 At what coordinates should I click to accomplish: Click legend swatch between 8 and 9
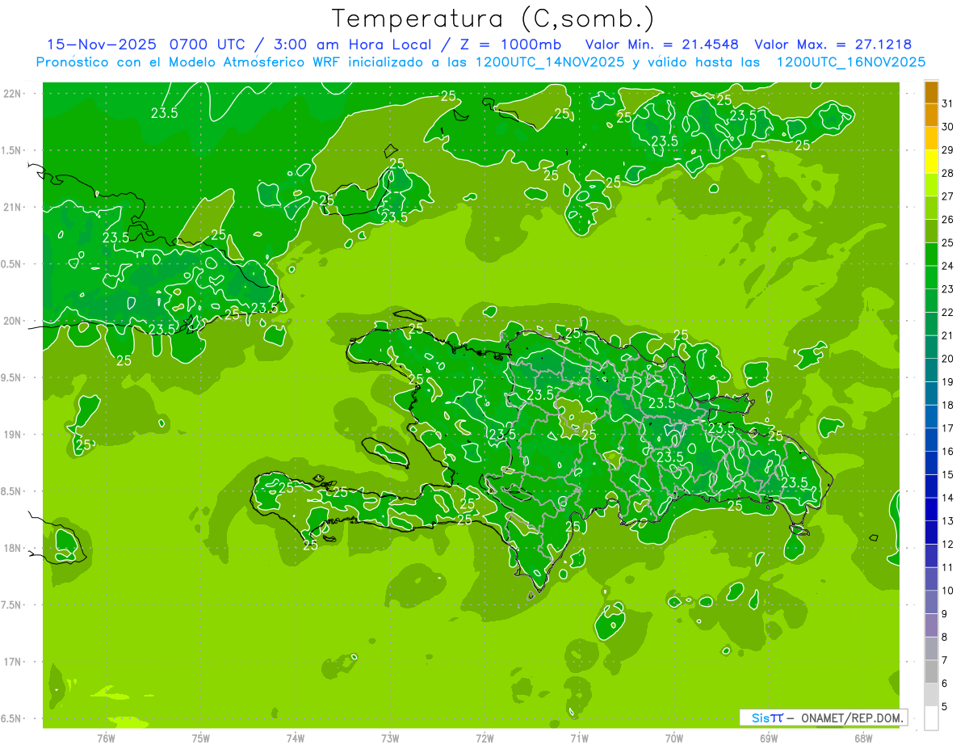(931, 625)
